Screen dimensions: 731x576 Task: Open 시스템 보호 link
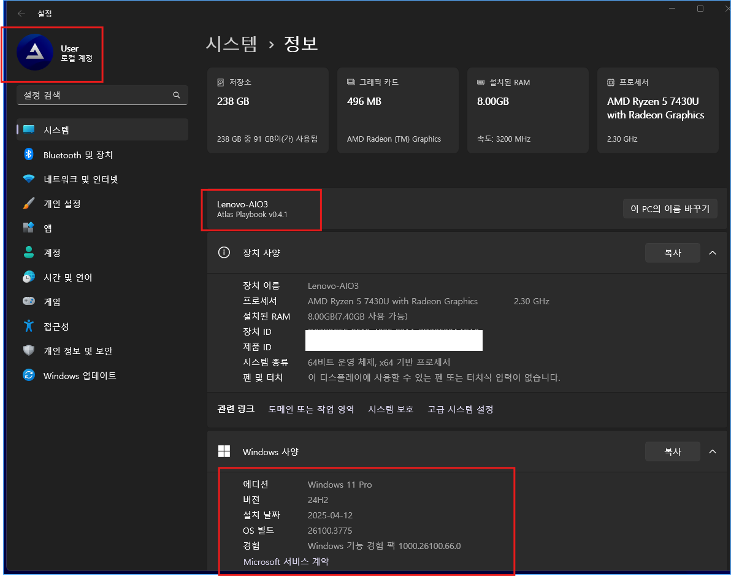coord(391,409)
